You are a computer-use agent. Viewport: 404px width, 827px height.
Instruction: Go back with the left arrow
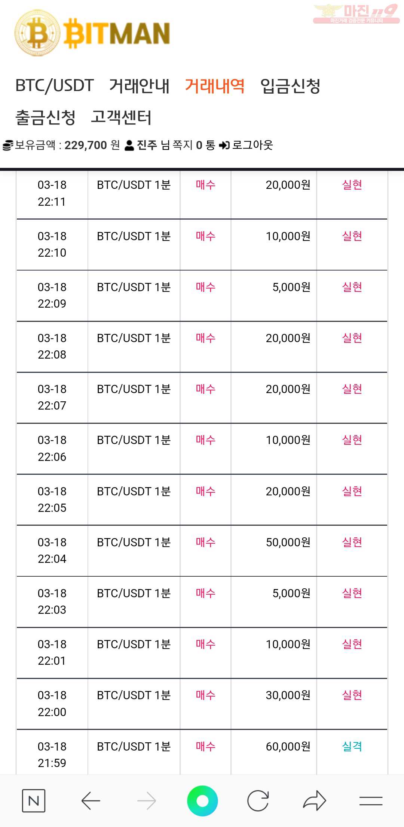(x=91, y=801)
